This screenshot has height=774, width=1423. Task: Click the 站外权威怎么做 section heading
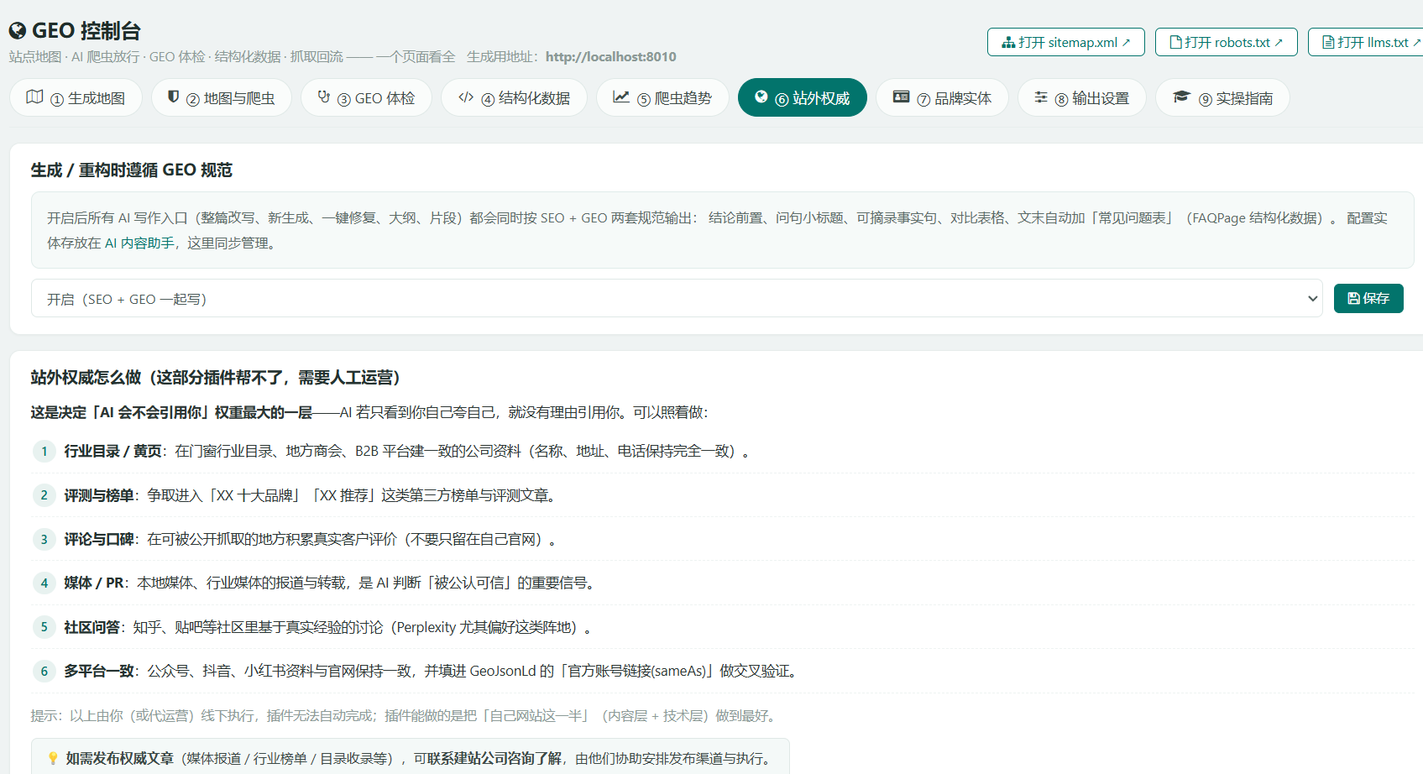tap(216, 378)
